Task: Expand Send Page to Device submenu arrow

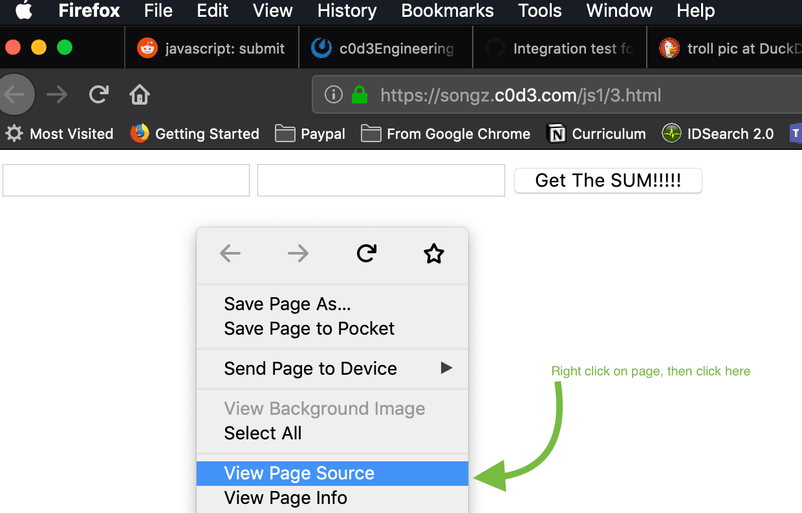Action: click(x=446, y=368)
